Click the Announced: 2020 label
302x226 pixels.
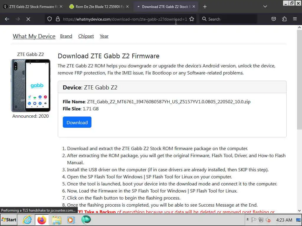30,116
